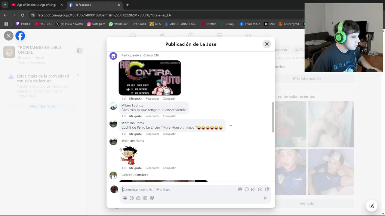Screen dimensions: 385x216
Task: Open Morrison Roma's laughing cartoon sticker
Action: (x=129, y=155)
